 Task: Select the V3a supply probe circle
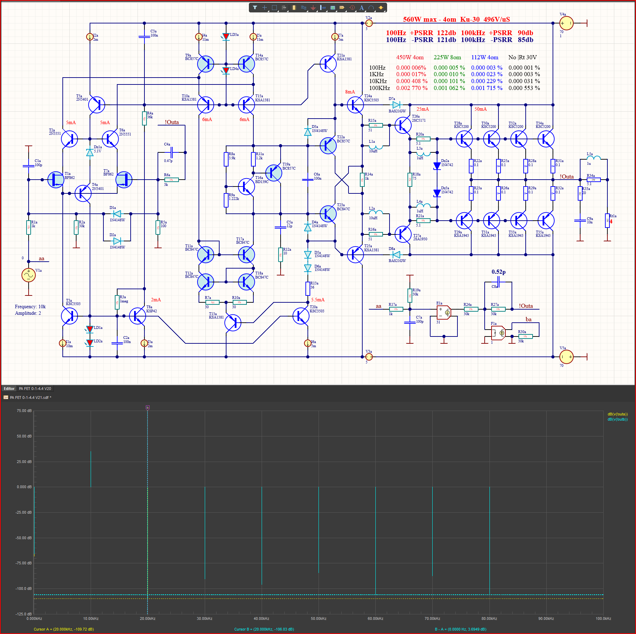coord(369,356)
